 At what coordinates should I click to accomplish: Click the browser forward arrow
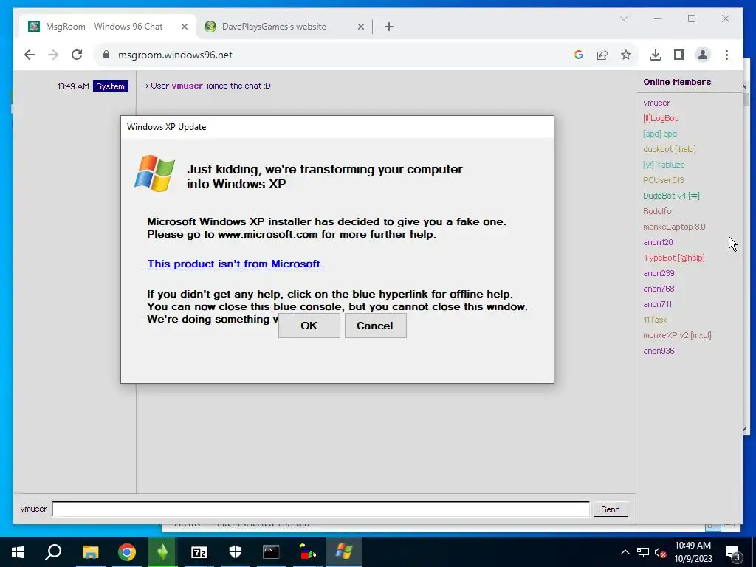pyautogui.click(x=53, y=55)
